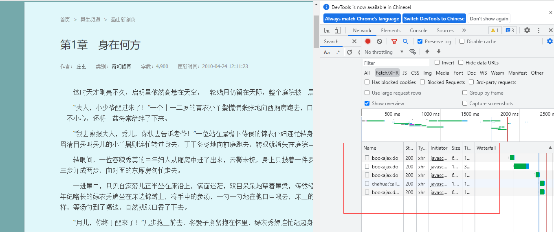Check Has blocked cookies checkbox
554x232 pixels.
pos(367,82)
